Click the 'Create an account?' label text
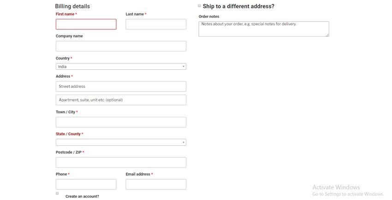This screenshot has width=392, height=200. tap(82, 196)
